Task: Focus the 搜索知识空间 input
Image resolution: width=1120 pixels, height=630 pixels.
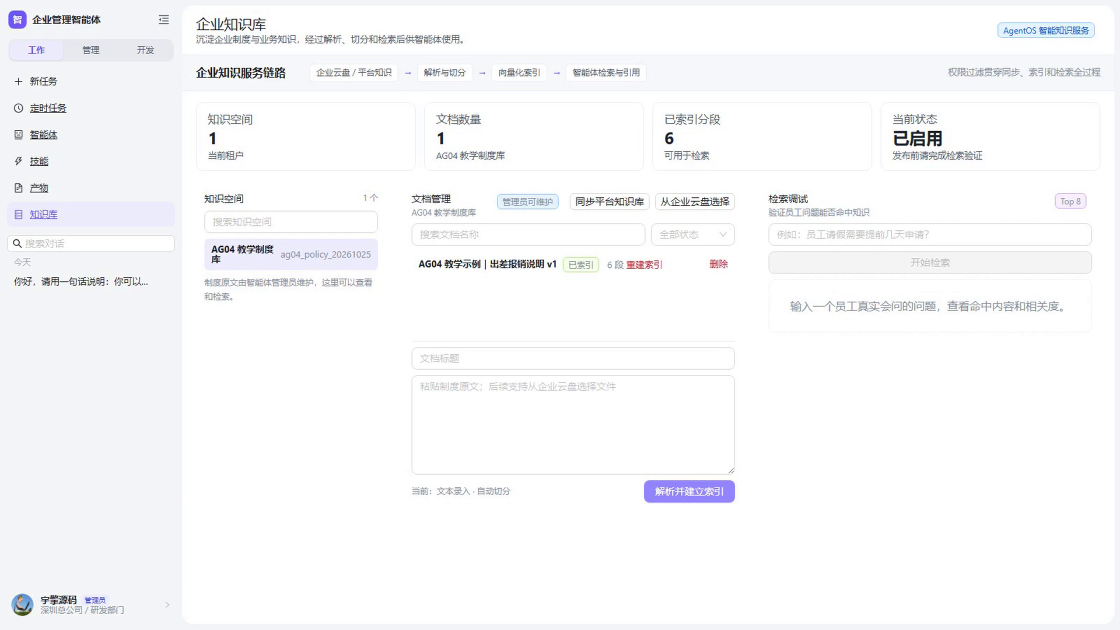Action: point(291,222)
